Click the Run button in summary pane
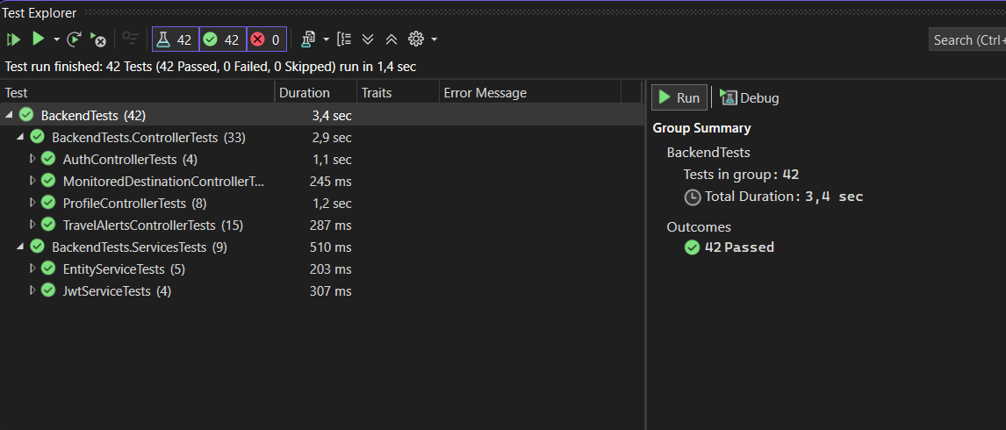The image size is (1006, 430). 679,98
